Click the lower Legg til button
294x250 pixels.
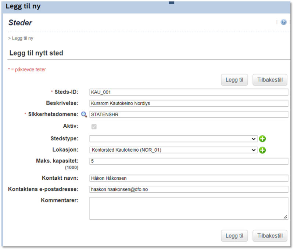coord(234,236)
